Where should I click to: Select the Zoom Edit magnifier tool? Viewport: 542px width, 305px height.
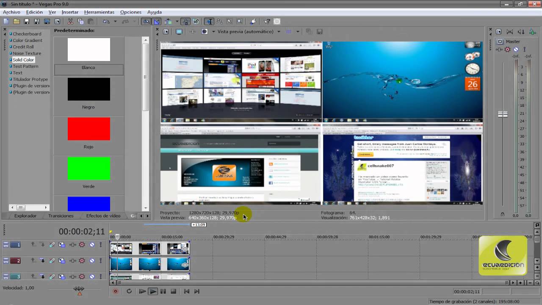click(x=239, y=21)
